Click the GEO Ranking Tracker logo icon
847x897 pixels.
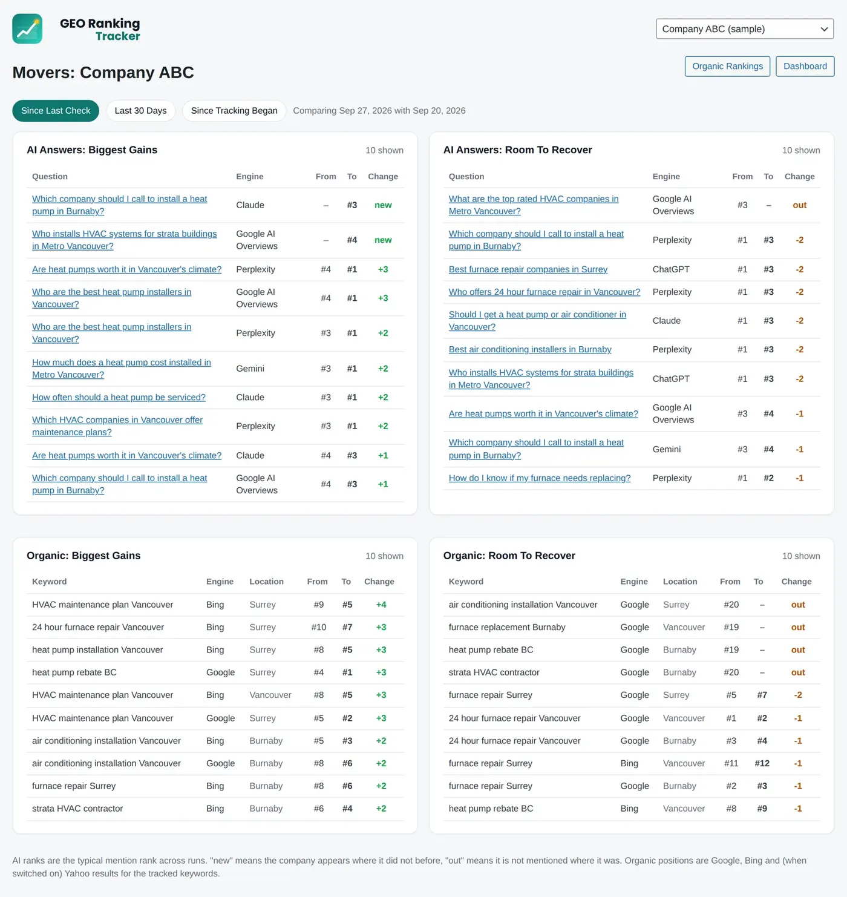coord(27,29)
